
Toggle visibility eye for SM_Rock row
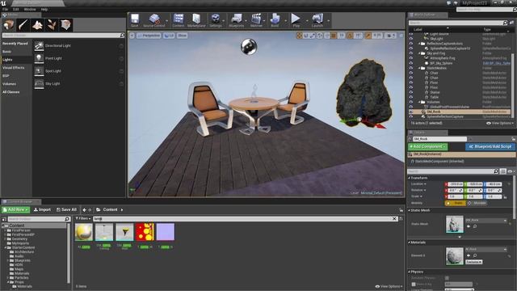[411, 112]
